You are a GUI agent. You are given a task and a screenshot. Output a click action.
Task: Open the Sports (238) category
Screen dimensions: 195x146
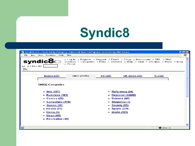pos(120,109)
